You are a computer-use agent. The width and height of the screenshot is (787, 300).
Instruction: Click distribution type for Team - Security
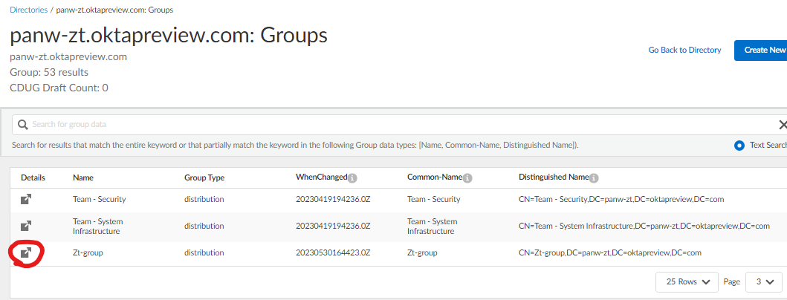tap(204, 199)
